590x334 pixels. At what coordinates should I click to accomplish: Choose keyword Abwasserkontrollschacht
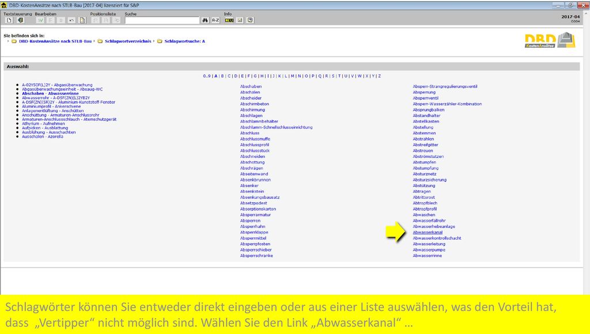click(437, 238)
